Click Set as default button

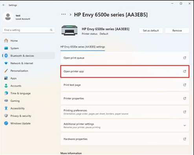pos(151,31)
